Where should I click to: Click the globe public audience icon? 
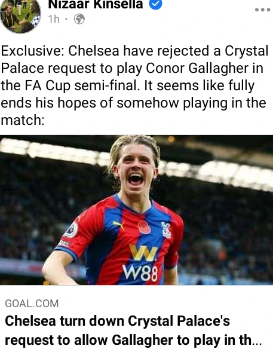click(79, 19)
